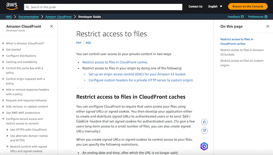Image resolution: width=273 pixels, height=155 pixels.
Task: Open Get started page
Action: tap(13, 50)
